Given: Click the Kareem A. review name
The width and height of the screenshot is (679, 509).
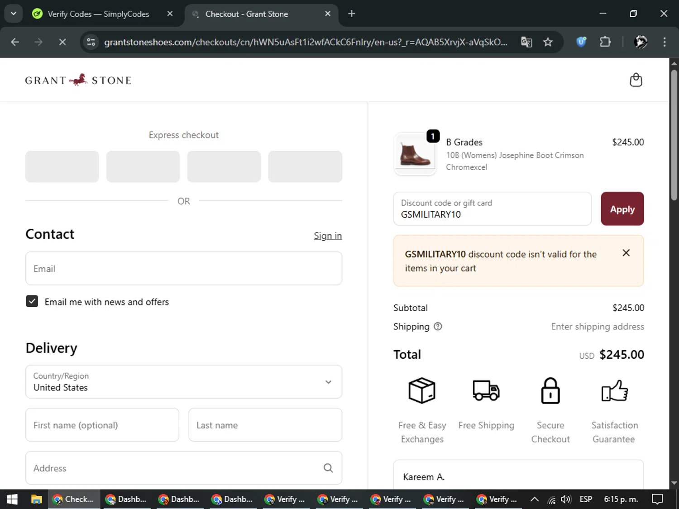Looking at the screenshot, I should (x=424, y=477).
